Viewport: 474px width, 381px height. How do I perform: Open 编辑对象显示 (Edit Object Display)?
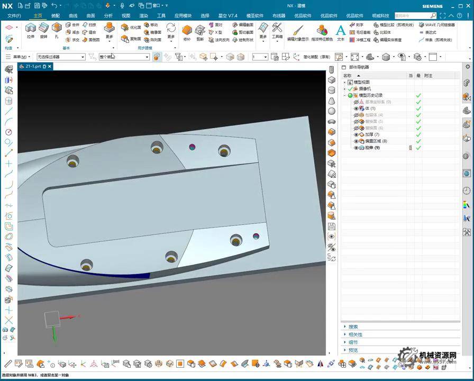pyautogui.click(x=298, y=32)
